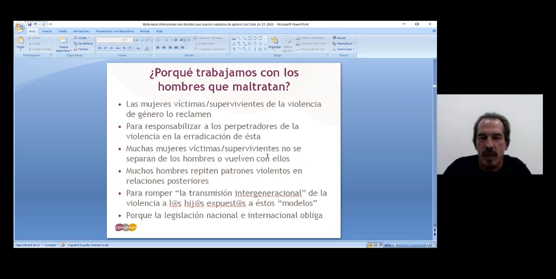Open the Reemplazar dropdown
556x279 pixels.
point(344,44)
